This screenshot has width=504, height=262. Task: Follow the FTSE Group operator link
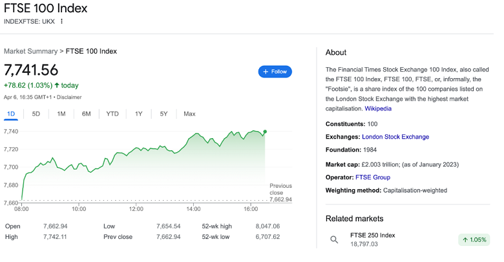click(x=373, y=177)
